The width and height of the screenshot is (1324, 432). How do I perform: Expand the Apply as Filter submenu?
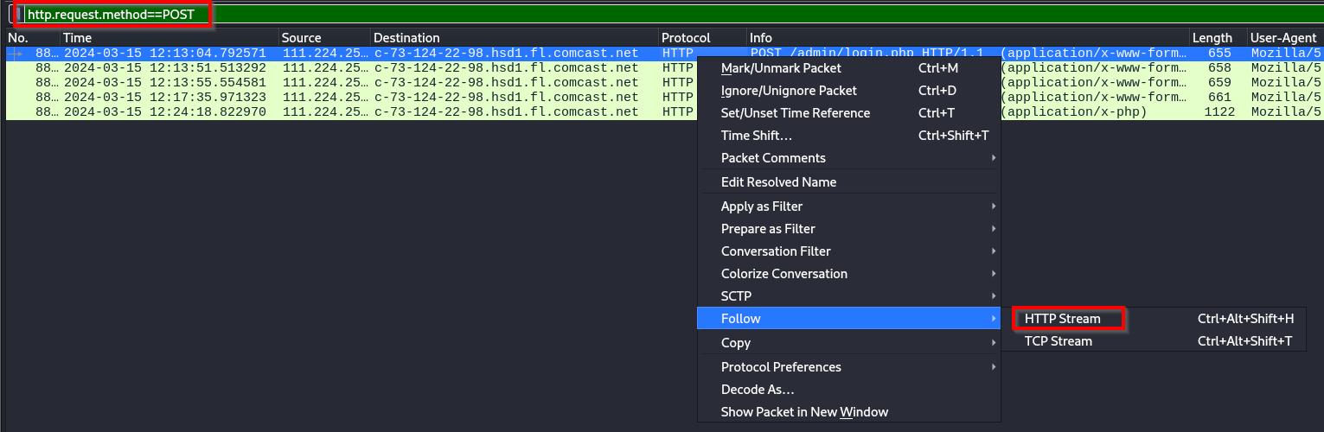coord(762,206)
